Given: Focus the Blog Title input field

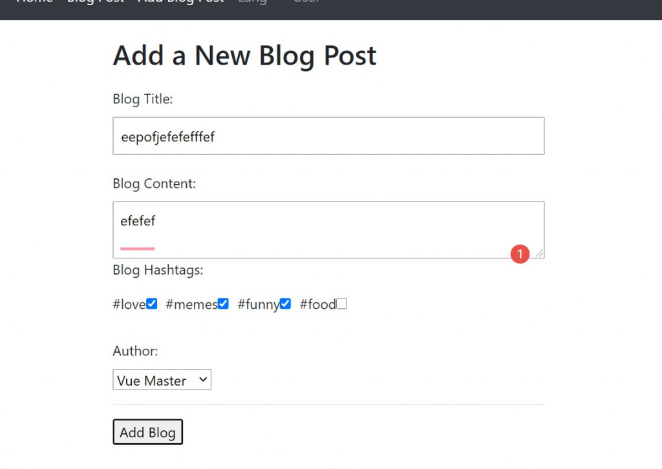Looking at the screenshot, I should (328, 136).
